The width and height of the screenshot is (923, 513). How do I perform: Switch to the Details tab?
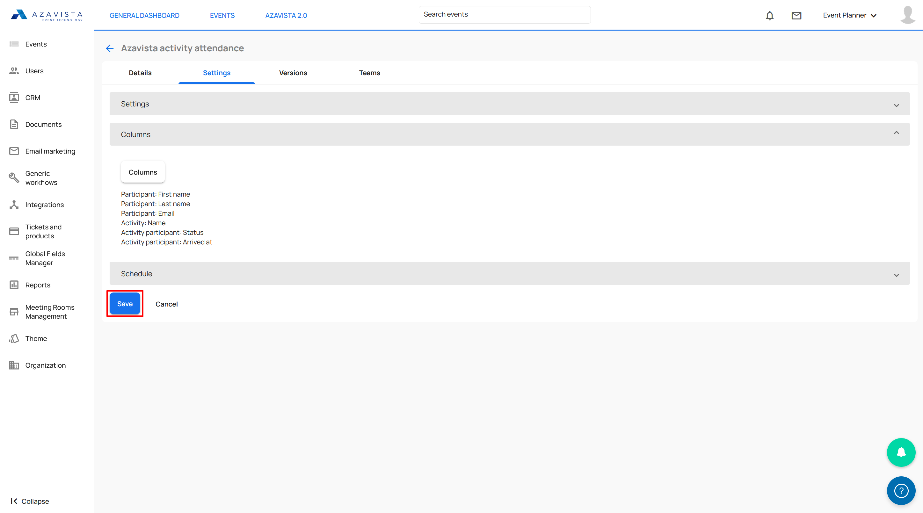pos(140,73)
